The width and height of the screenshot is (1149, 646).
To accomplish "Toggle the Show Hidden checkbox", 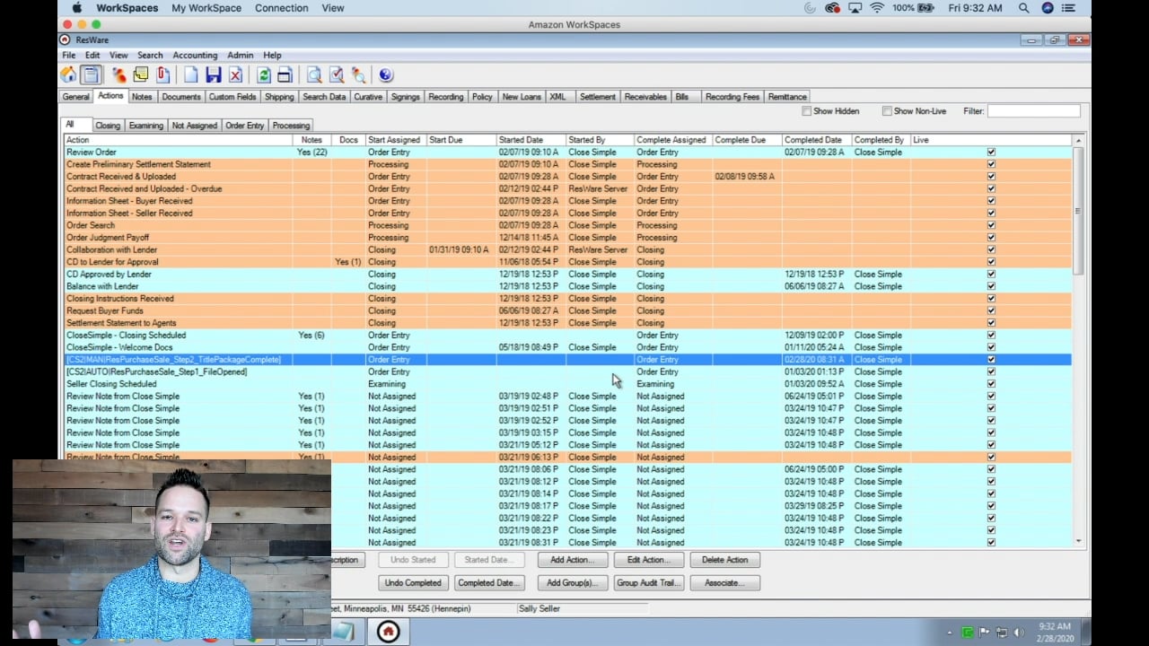I will click(x=806, y=111).
